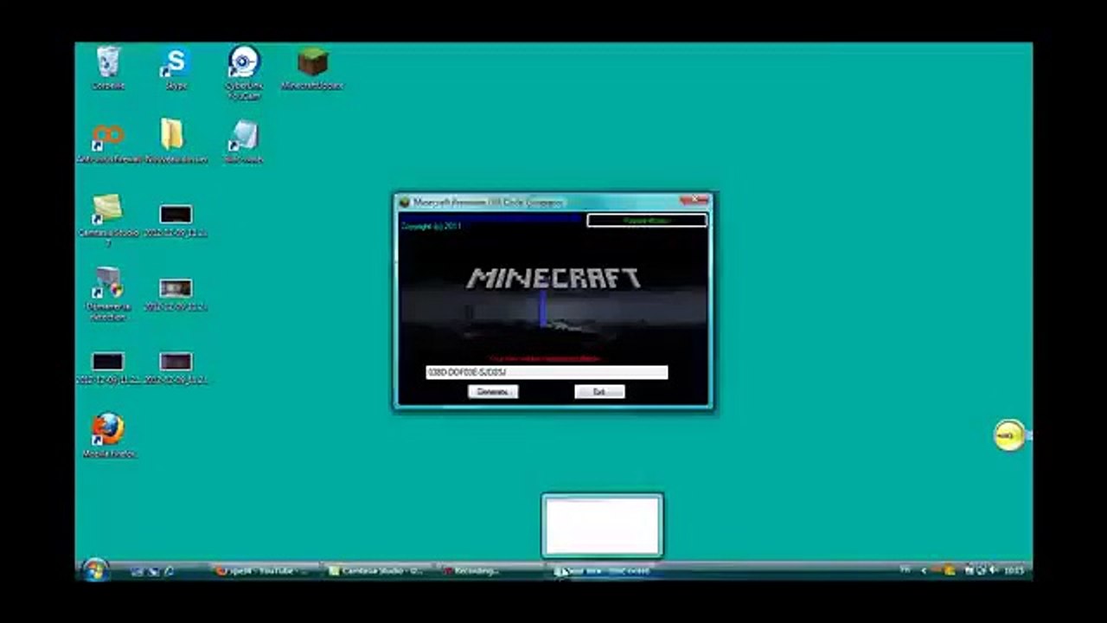
Task: Click the green-text box at generator top right
Action: 647,221
